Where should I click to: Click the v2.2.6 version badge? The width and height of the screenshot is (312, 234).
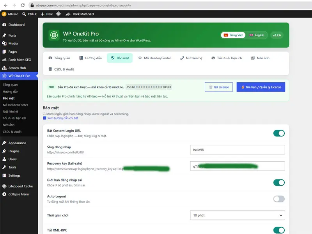[277, 35]
